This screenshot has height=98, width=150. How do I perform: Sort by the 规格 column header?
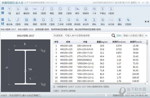[68, 42]
